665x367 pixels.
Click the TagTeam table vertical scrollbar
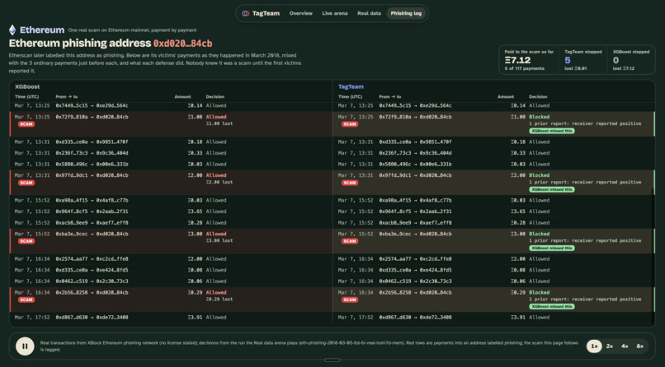[653, 257]
